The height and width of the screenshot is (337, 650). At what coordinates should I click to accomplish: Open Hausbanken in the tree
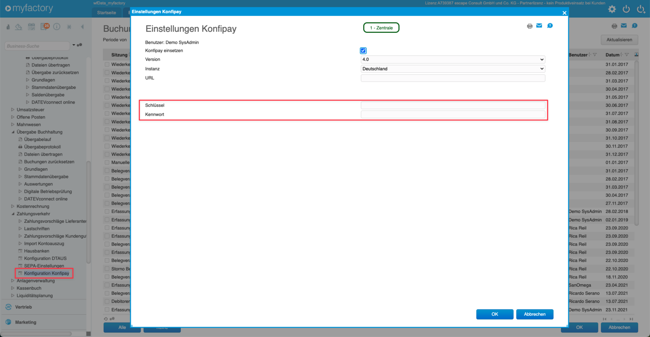pos(37,251)
